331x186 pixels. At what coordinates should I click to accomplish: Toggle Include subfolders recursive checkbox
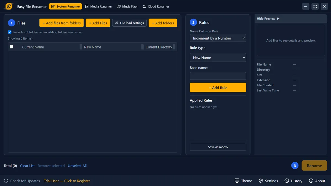(10, 32)
